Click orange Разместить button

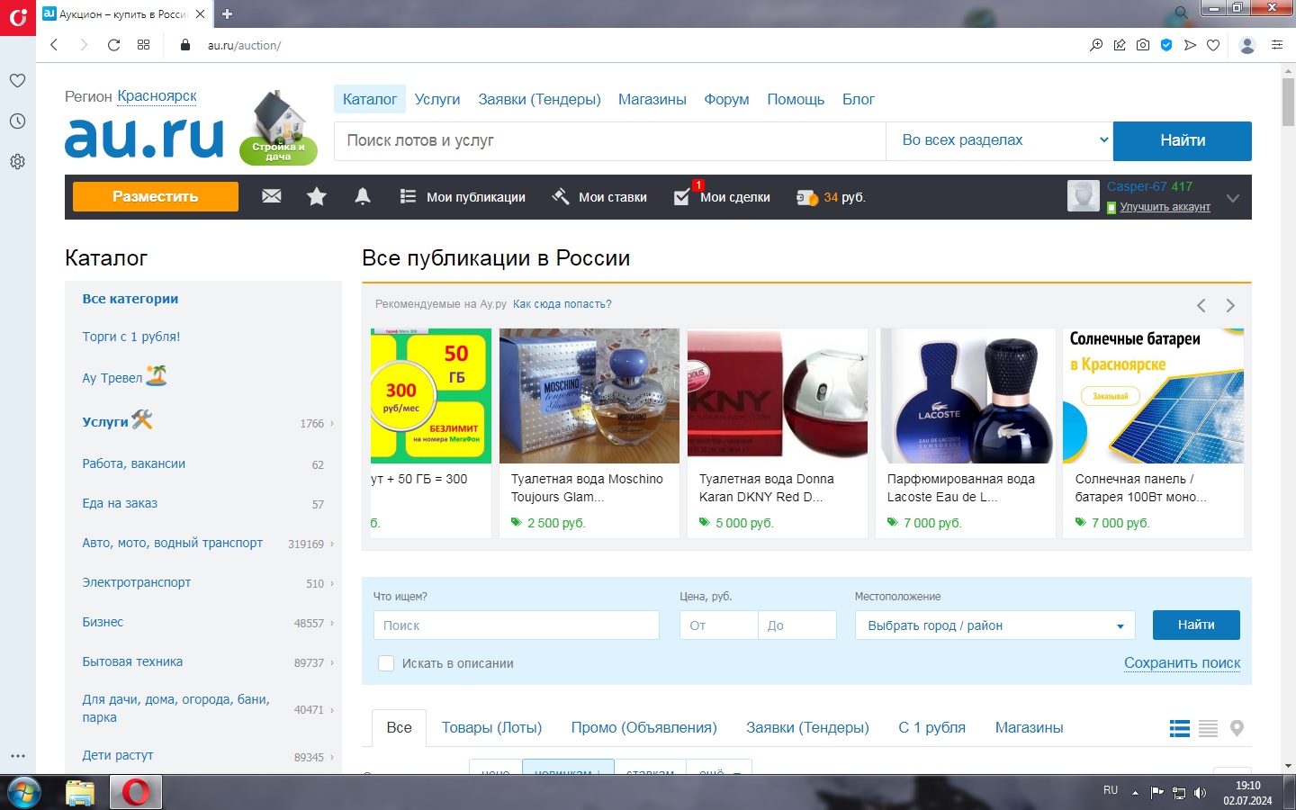tap(156, 196)
